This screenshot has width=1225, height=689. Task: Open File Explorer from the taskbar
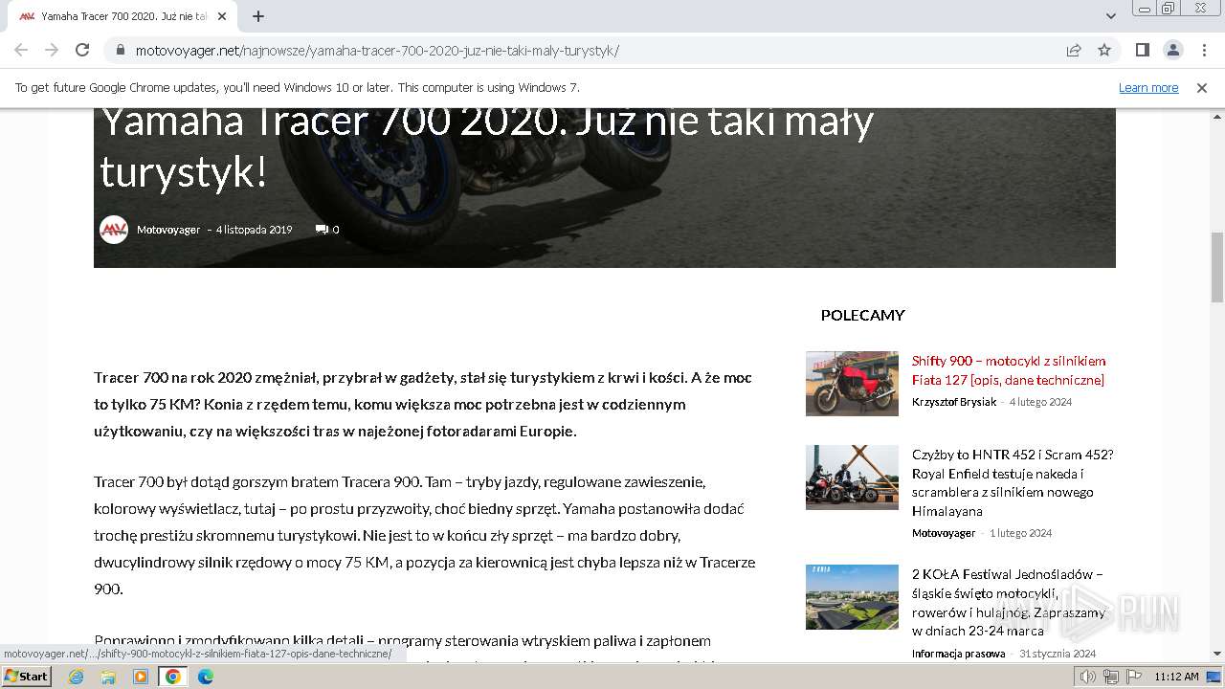pos(108,677)
